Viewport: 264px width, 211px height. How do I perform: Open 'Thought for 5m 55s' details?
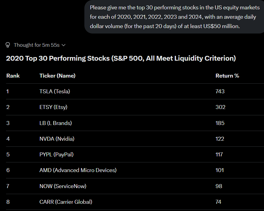point(37,45)
